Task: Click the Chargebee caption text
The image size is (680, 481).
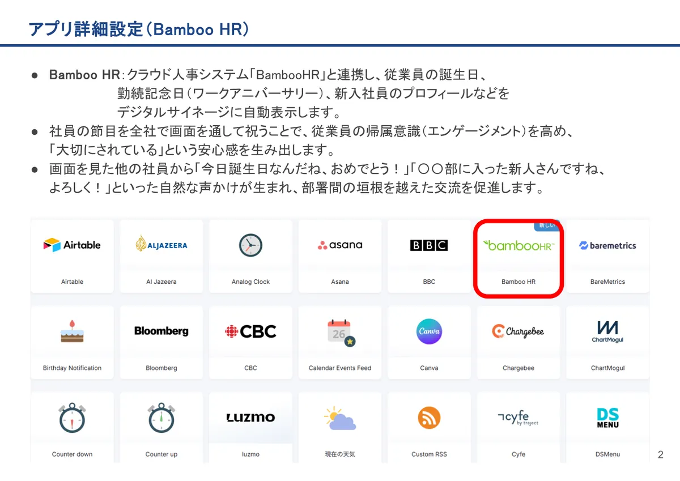Action: tap(518, 368)
